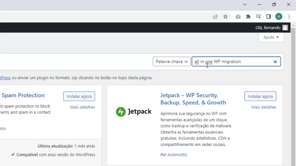Screen dimensions: 296x166
Task: Open Mais detalhes for Jetpack
Action: pyautogui.click(x=264, y=107)
